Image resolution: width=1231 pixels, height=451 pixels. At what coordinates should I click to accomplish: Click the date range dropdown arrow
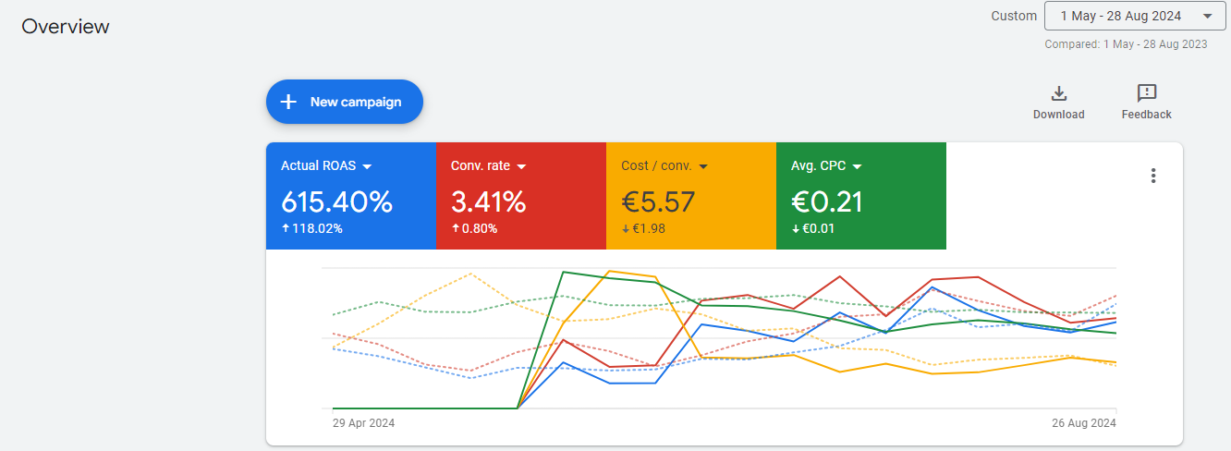pyautogui.click(x=1207, y=16)
